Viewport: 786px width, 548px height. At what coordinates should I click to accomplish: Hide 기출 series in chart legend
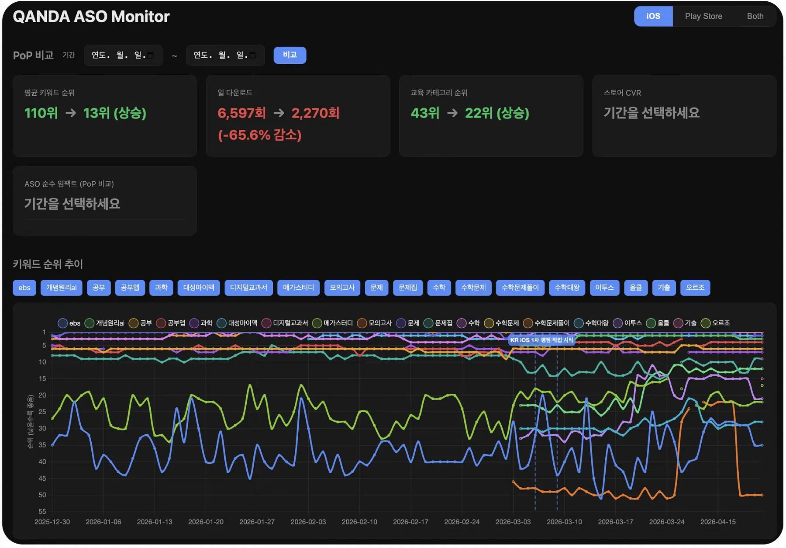[x=685, y=323]
